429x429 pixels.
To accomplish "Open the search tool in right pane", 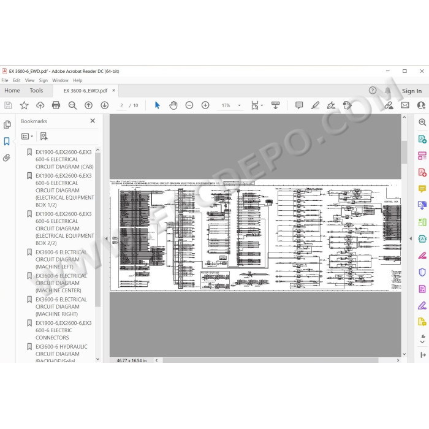I will [x=422, y=122].
